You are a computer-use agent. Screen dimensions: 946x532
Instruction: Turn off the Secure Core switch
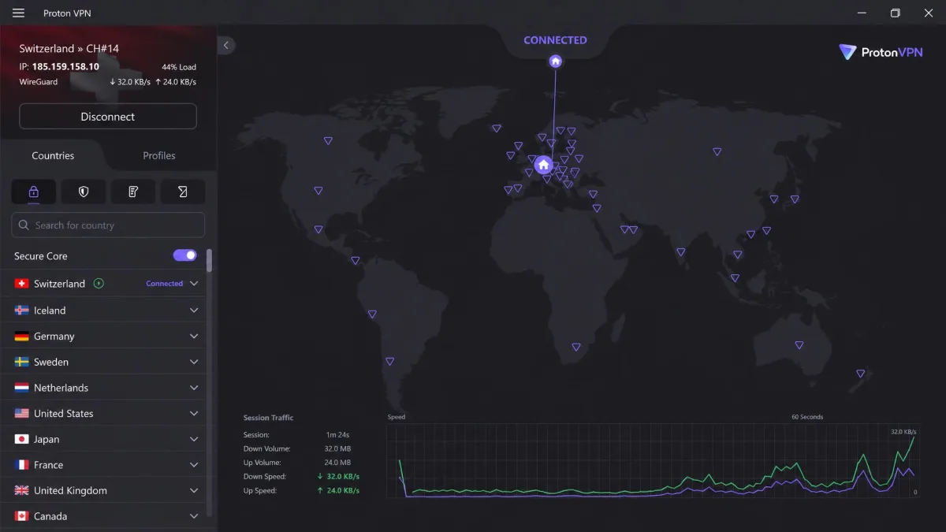click(x=185, y=255)
